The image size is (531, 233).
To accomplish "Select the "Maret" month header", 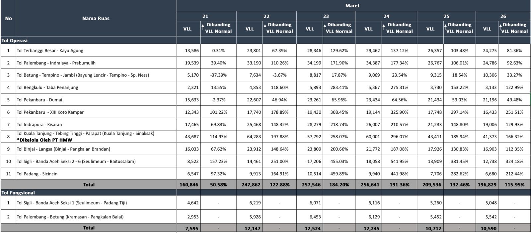I will pyautogui.click(x=352, y=6).
